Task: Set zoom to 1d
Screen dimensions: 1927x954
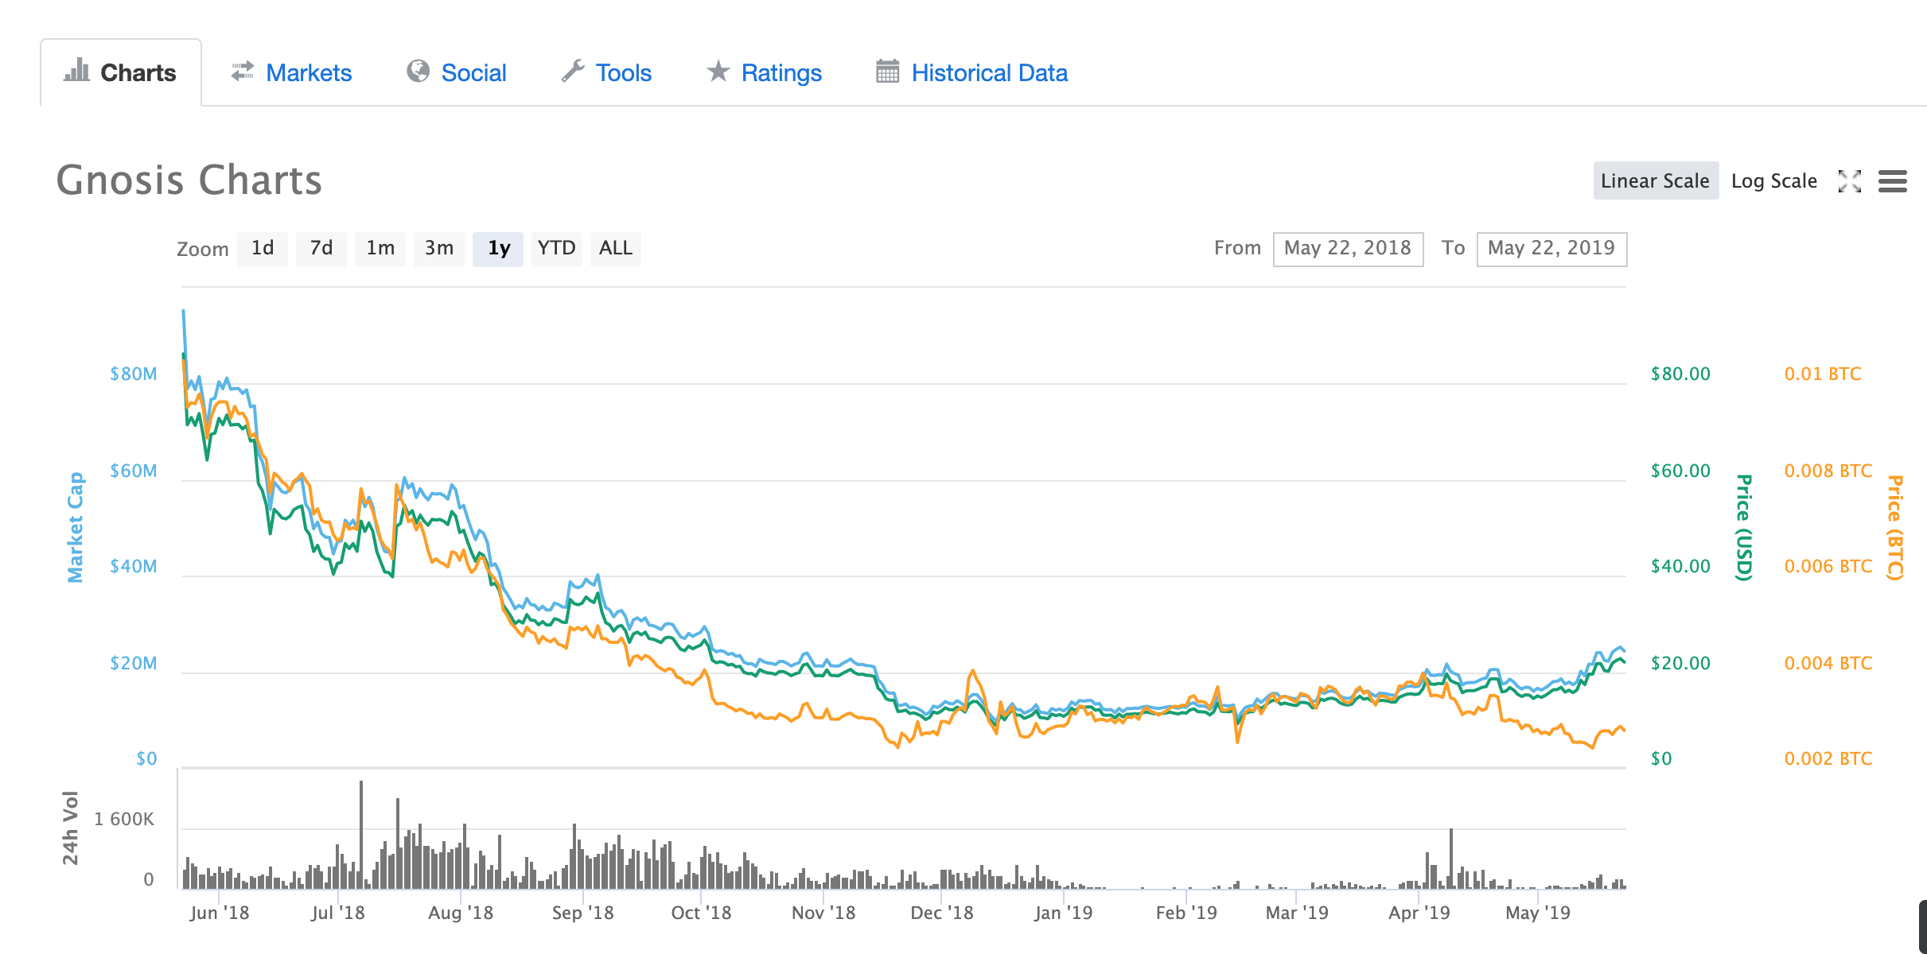Action: point(263,249)
